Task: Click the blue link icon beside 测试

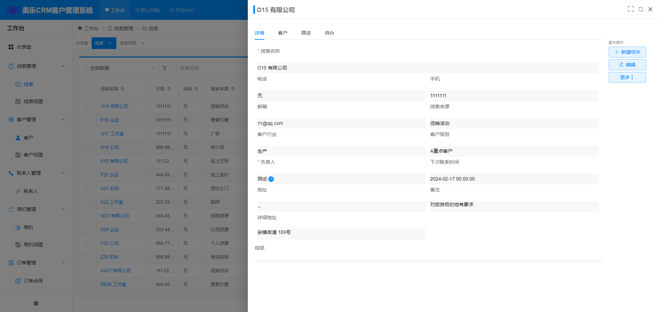Action: click(271, 179)
